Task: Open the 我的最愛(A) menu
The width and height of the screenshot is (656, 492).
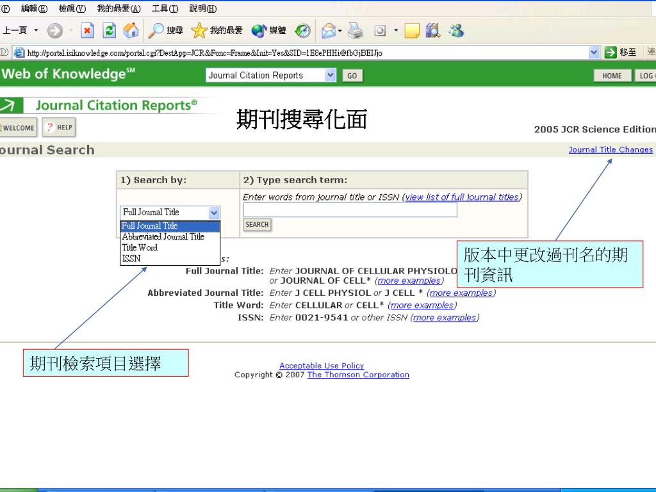Action: tap(119, 8)
